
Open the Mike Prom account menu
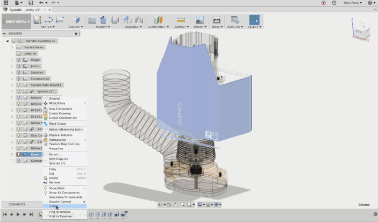[351, 3]
